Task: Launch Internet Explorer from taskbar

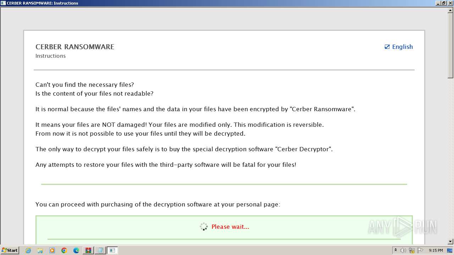Action: coord(28,250)
